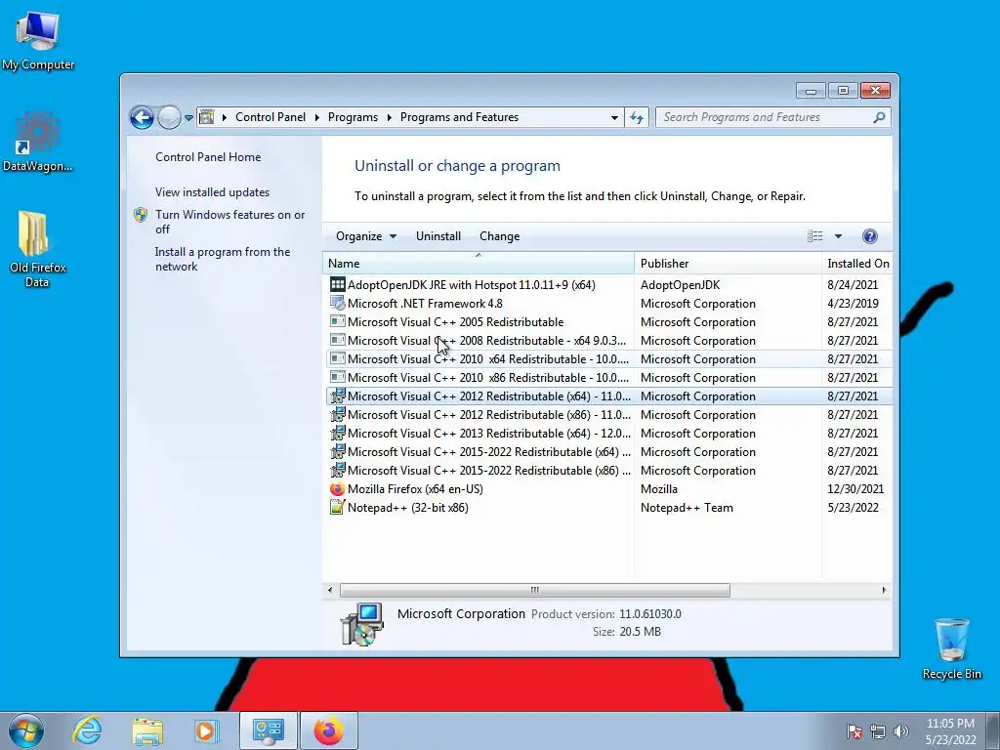This screenshot has height=750, width=1000.
Task: Expand the arrow after Control Panel breadcrumb
Action: pyautogui.click(x=317, y=117)
